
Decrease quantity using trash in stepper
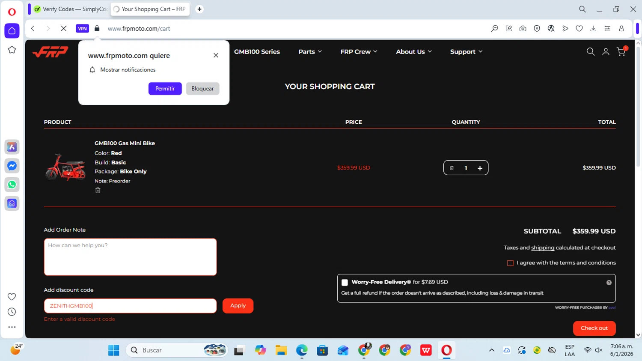point(452,168)
